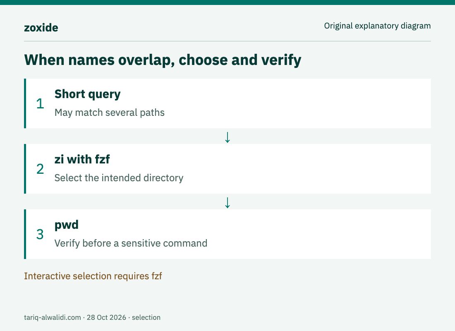Click 'Select the intended directory' description
This screenshot has height=331, width=455.
coord(119,177)
